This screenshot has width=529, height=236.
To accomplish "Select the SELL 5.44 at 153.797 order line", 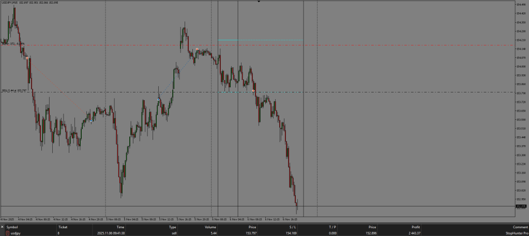I will (x=103, y=92).
